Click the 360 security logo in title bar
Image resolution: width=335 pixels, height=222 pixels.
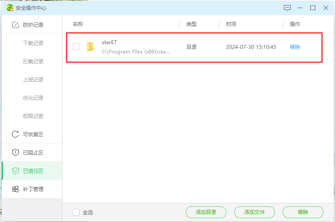click(x=10, y=8)
